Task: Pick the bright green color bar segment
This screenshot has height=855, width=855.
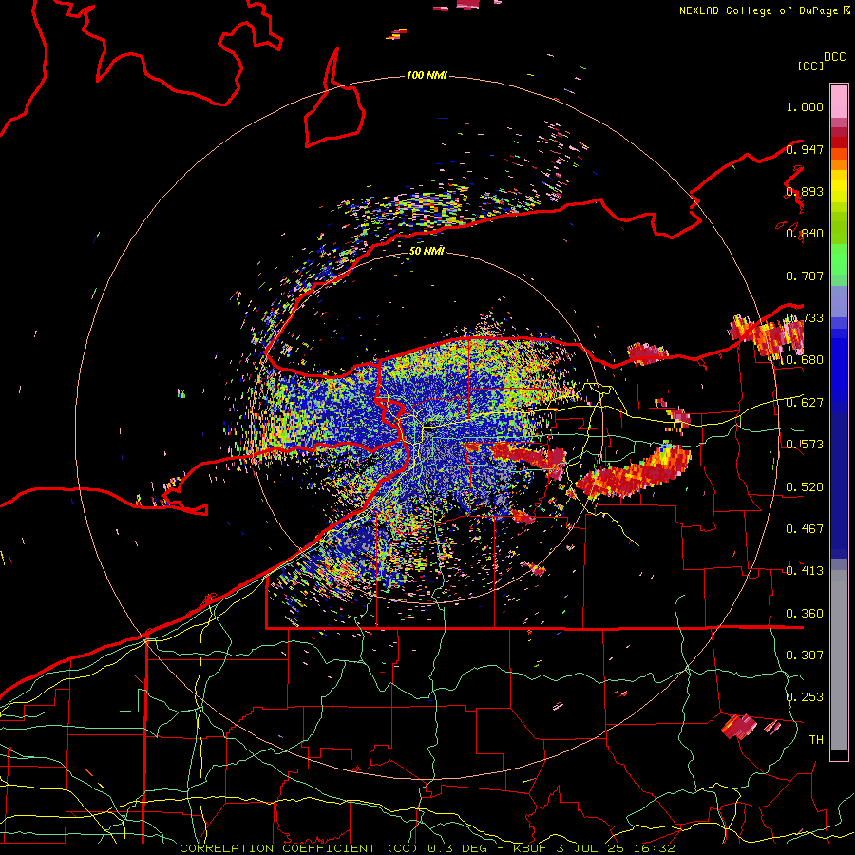Action: [x=839, y=259]
